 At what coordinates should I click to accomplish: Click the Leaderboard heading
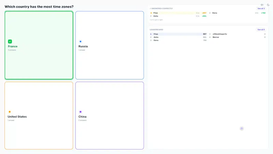click(x=156, y=30)
